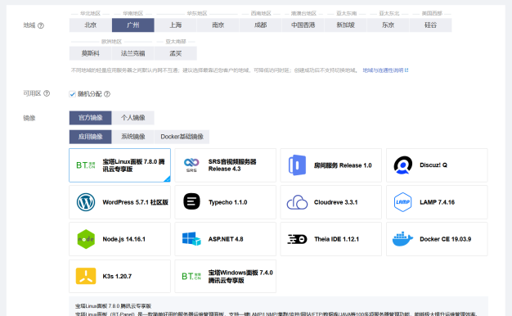Click the SRS infinity logo icon
This screenshot has width=512, height=316.
tap(191, 165)
